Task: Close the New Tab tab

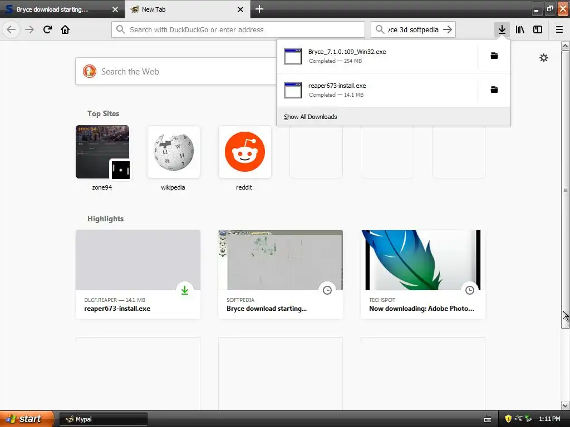Action: [x=240, y=9]
